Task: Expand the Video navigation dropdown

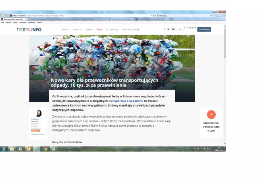Action: click(x=65, y=29)
